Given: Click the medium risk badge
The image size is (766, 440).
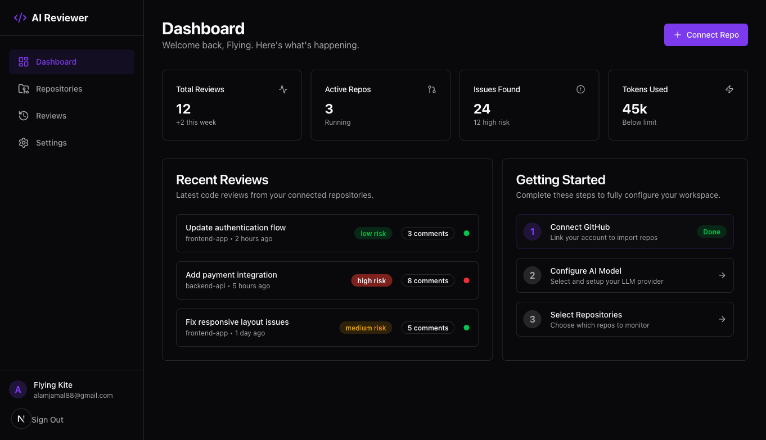Looking at the screenshot, I should click(366, 328).
